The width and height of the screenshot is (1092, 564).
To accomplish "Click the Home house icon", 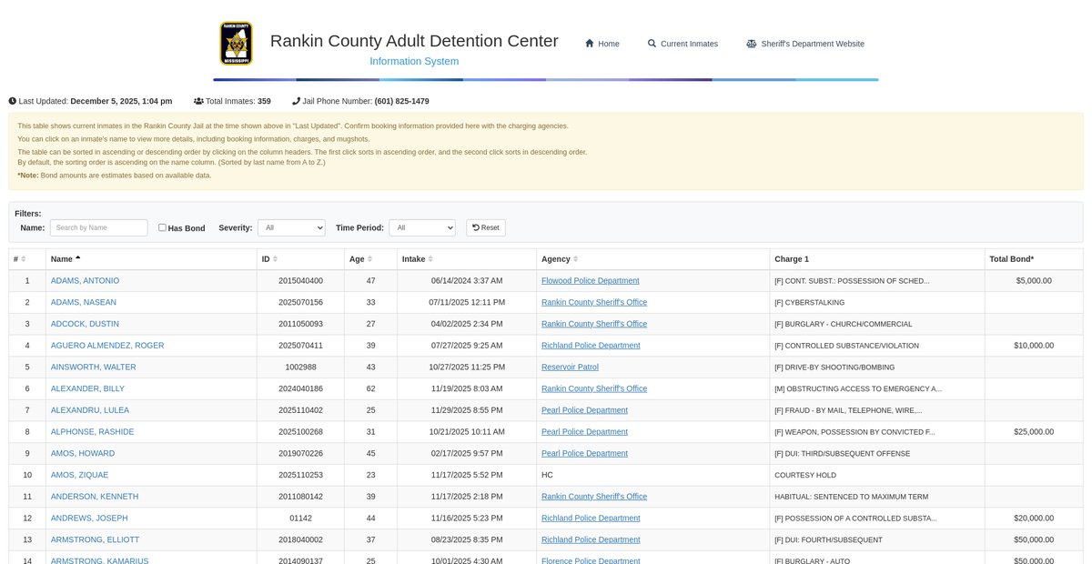I will [590, 44].
